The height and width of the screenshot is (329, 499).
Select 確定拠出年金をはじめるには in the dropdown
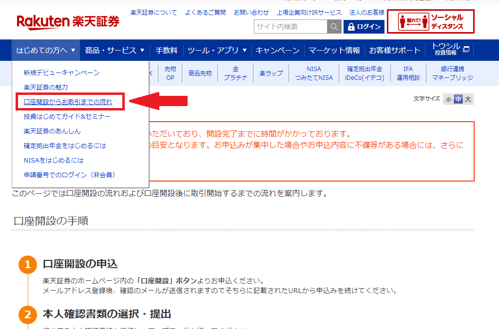pyautogui.click(x=65, y=146)
